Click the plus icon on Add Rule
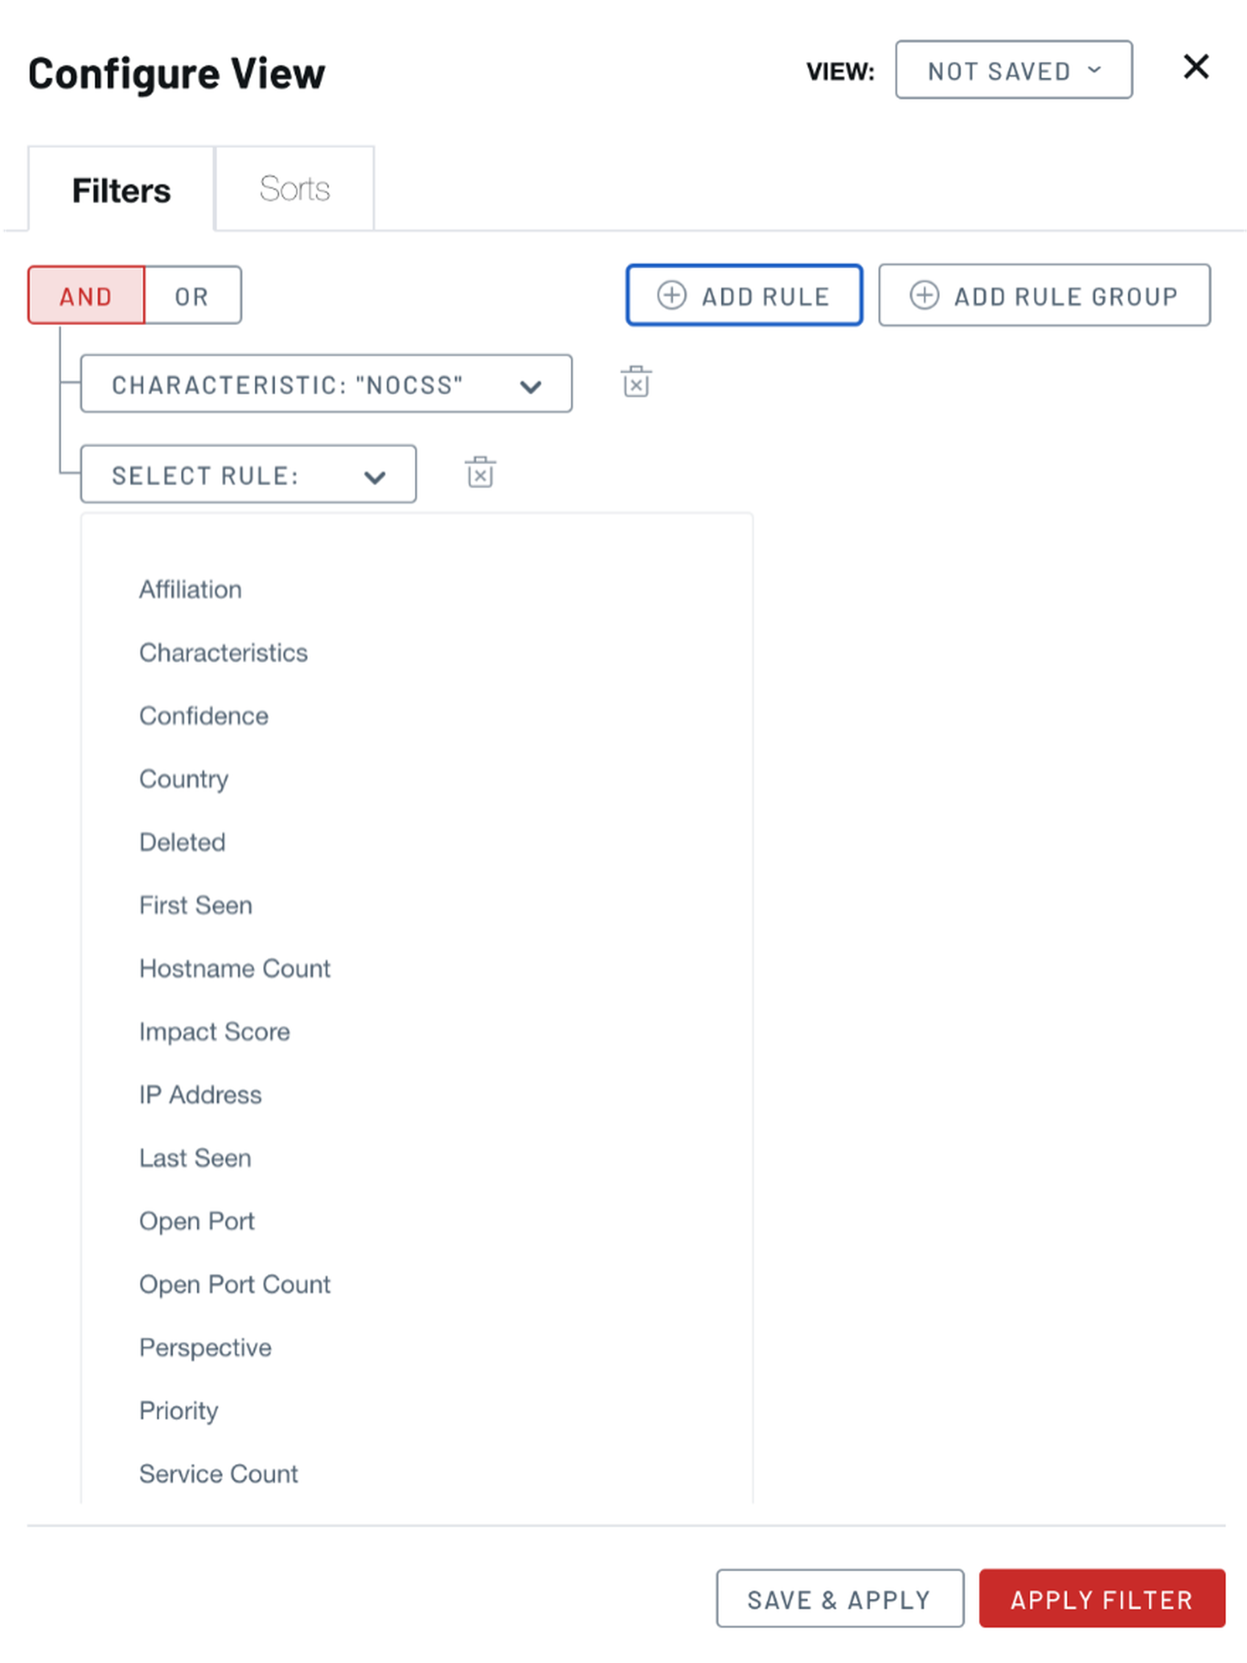This screenshot has width=1247, height=1663. point(672,294)
